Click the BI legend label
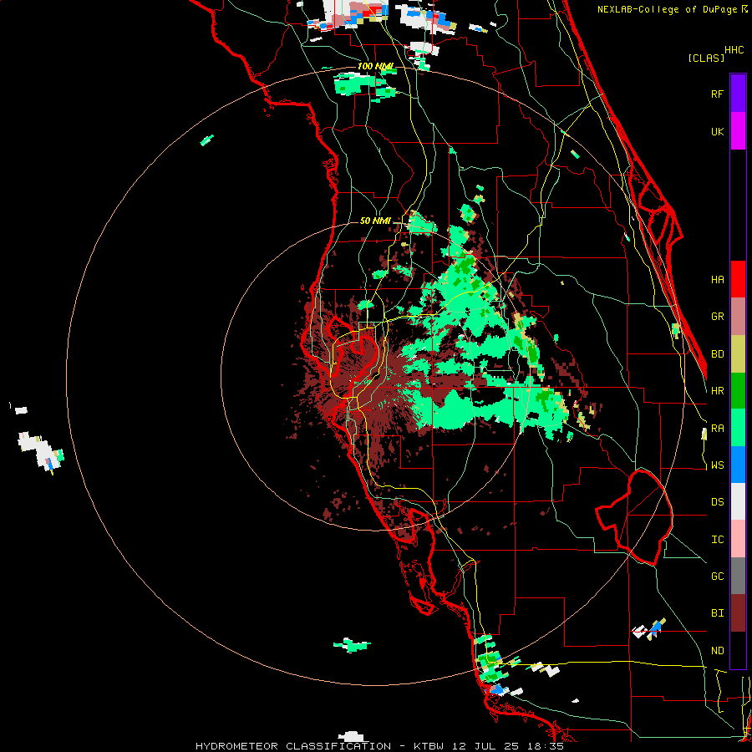Screen dimensions: 752x752 (717, 613)
